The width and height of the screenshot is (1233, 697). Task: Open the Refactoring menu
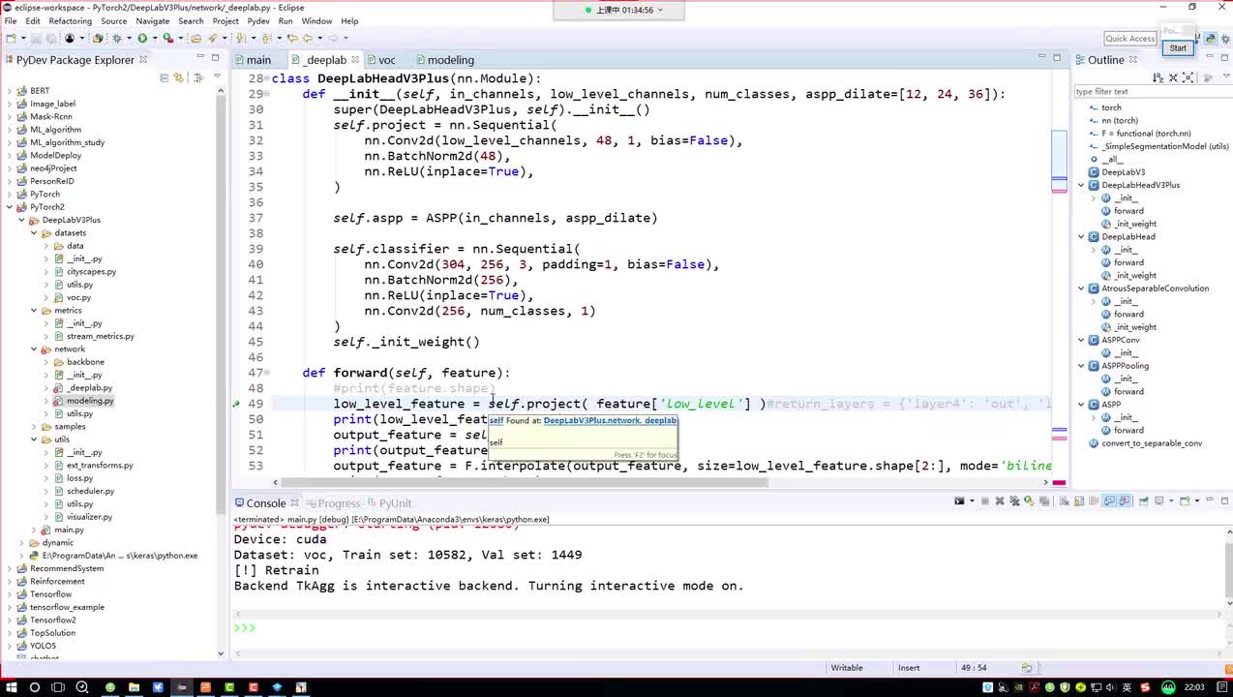70,20
